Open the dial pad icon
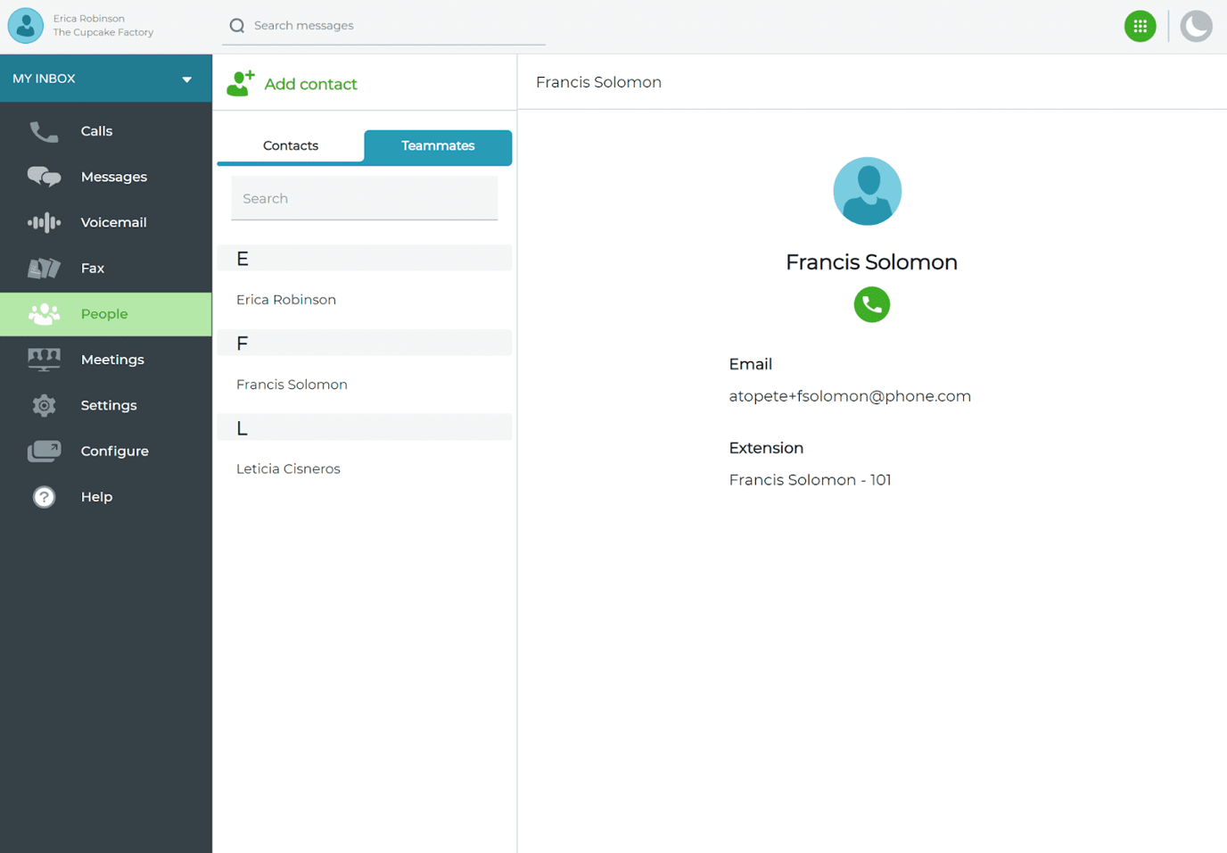The image size is (1227, 853). [1140, 26]
